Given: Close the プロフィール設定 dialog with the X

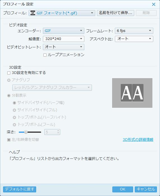Looking at the screenshot, I should click(x=154, y=4).
